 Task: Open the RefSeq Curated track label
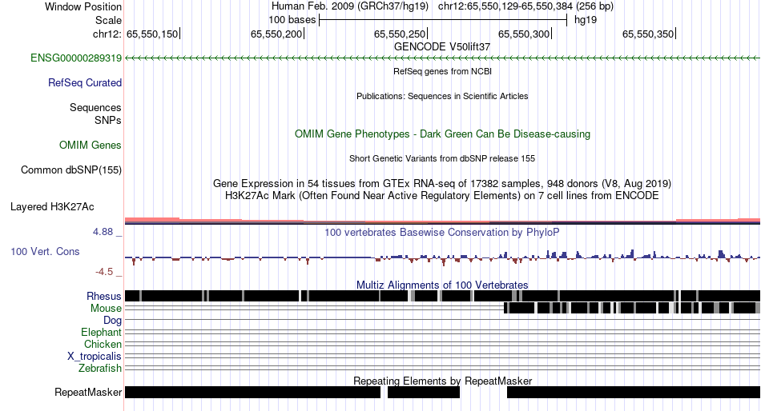84,83
